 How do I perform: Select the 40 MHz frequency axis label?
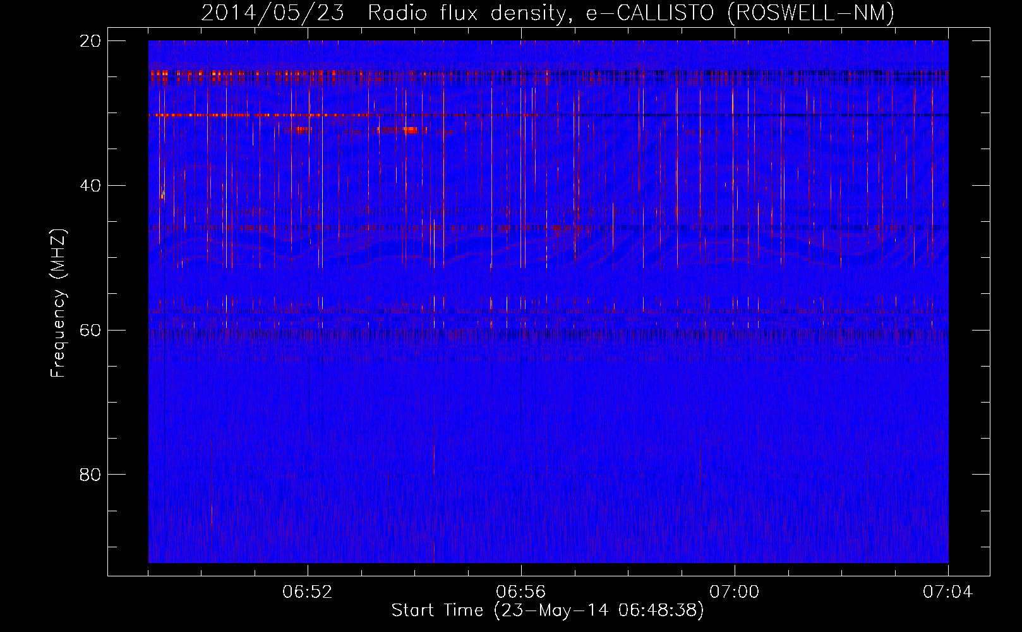tap(90, 186)
